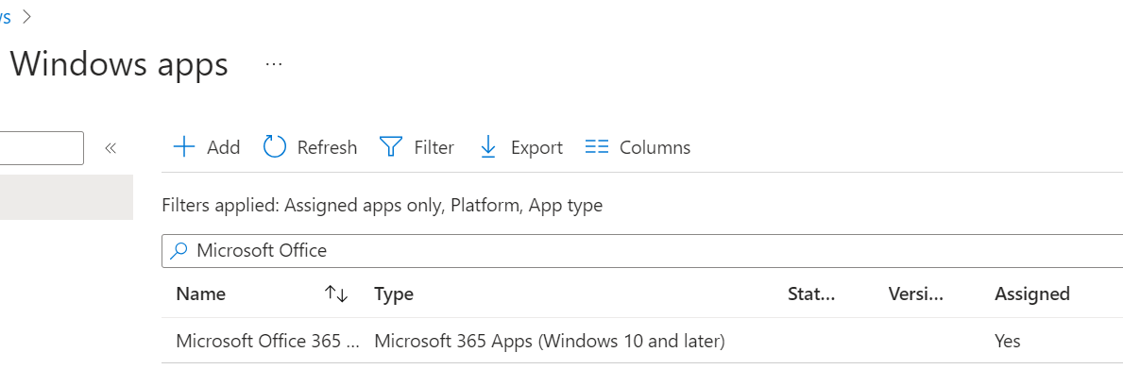The height and width of the screenshot is (386, 1123).
Task: Click the download arrow Export icon
Action: 488,147
